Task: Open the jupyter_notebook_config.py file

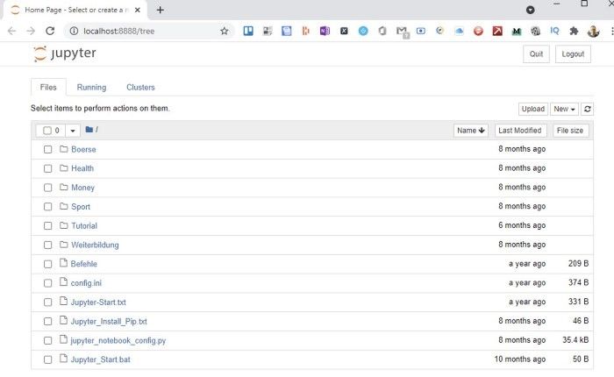Action: (x=118, y=340)
